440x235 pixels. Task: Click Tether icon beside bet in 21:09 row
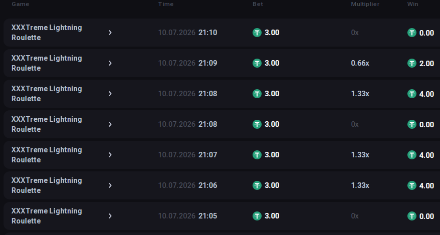pos(257,63)
